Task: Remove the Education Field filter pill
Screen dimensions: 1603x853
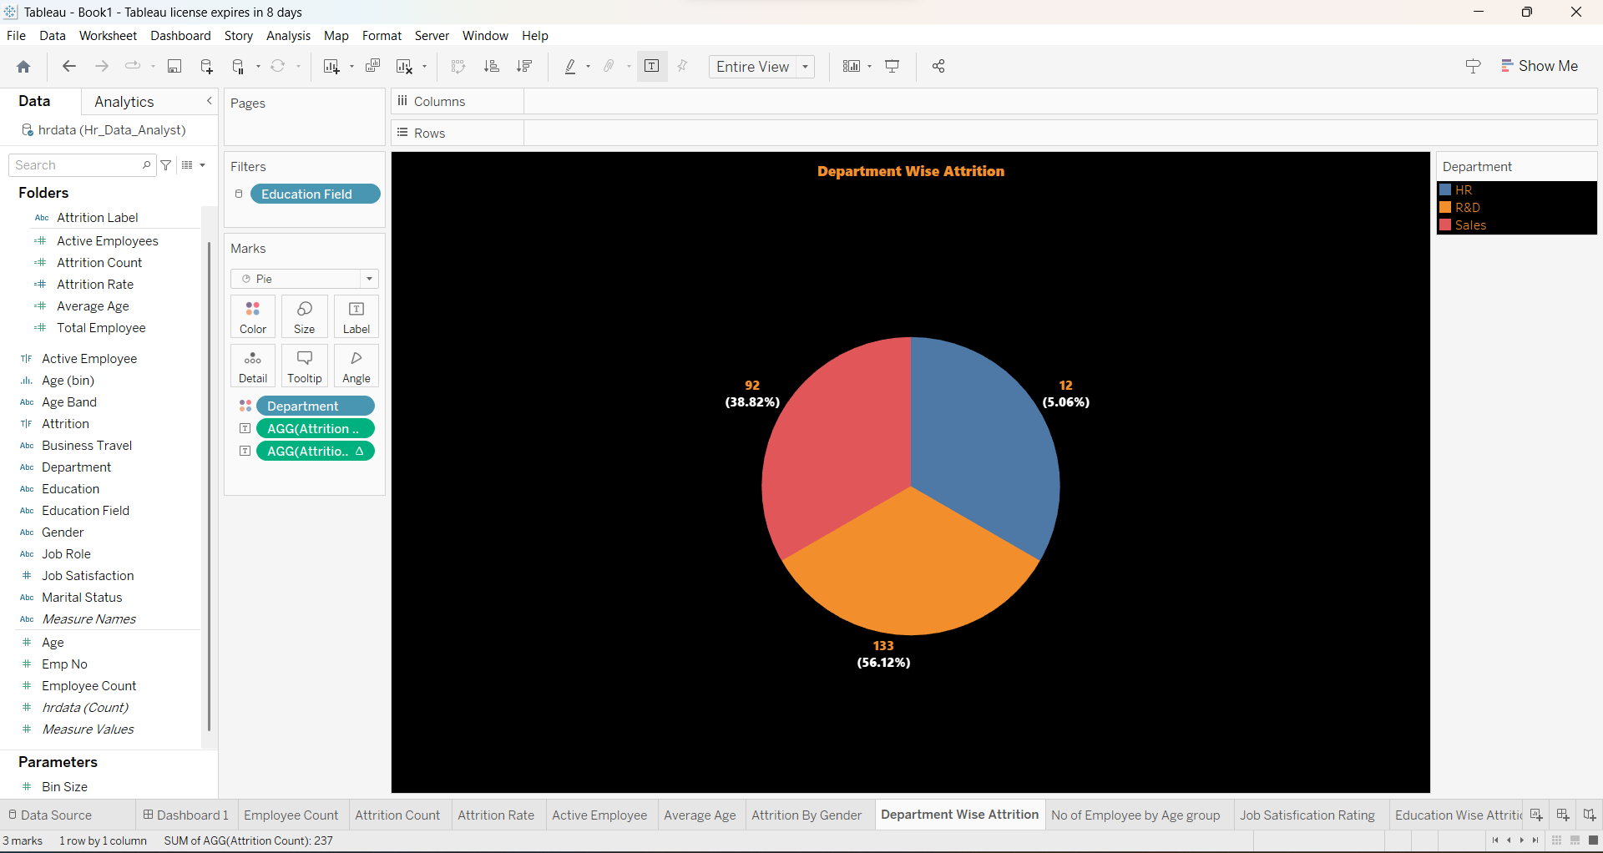Action: pos(315,194)
